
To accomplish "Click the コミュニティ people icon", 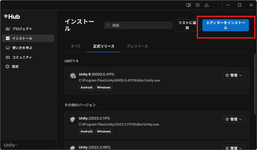I will (8, 57).
